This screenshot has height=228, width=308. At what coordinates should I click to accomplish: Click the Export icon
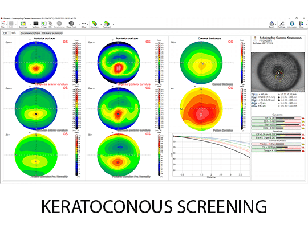271,25
